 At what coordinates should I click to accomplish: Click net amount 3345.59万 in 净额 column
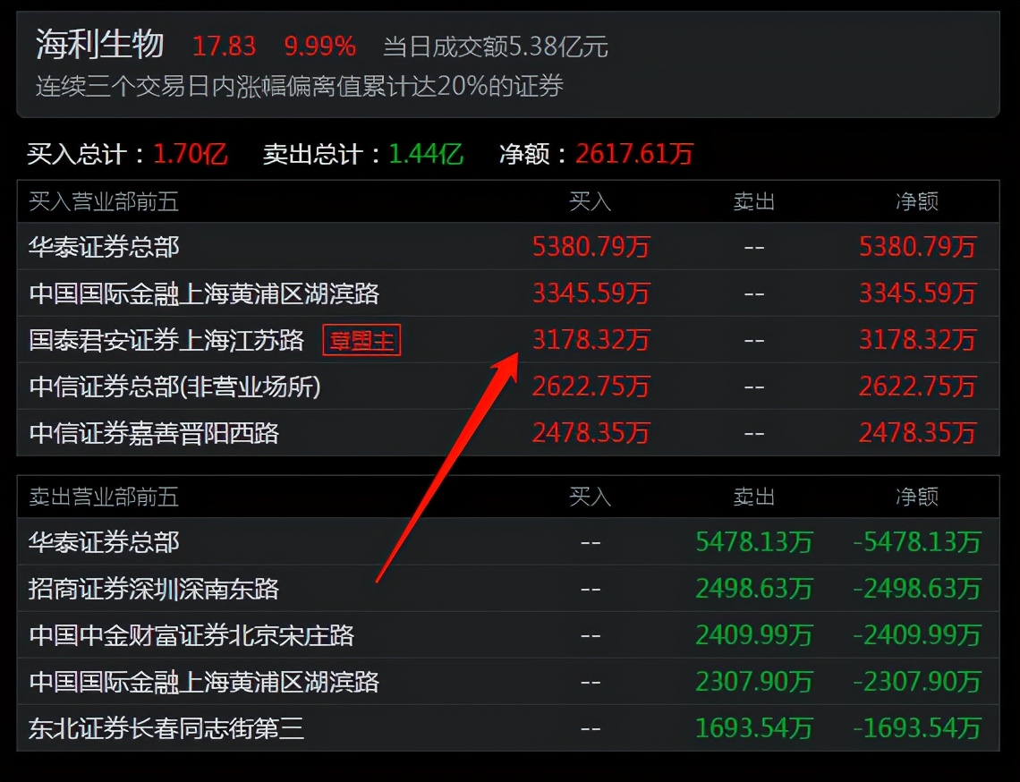click(x=918, y=294)
